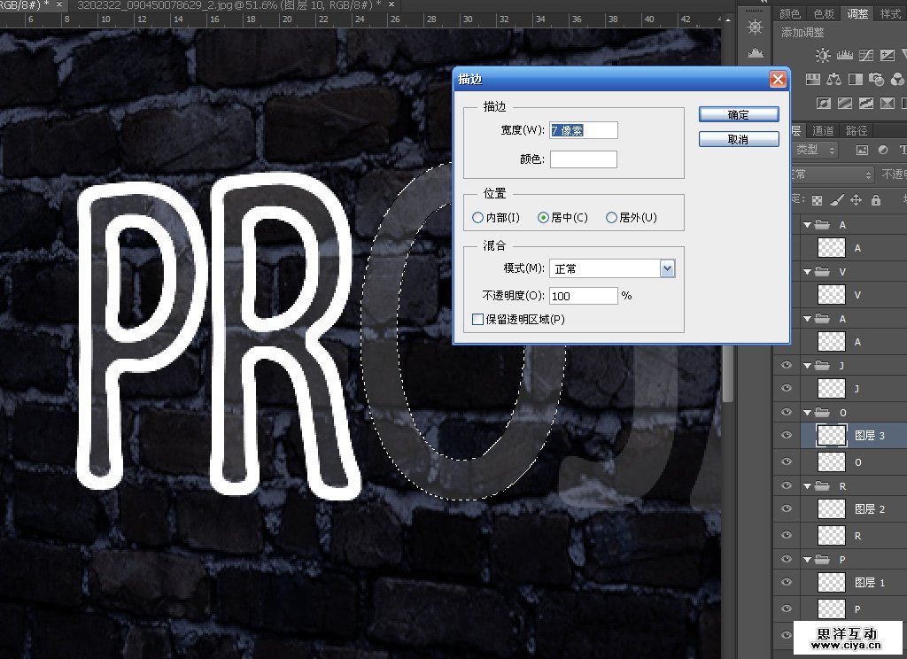907x659 pixels.
Task: Click the Brightness/Contrast adjustment icon
Action: 824,56
